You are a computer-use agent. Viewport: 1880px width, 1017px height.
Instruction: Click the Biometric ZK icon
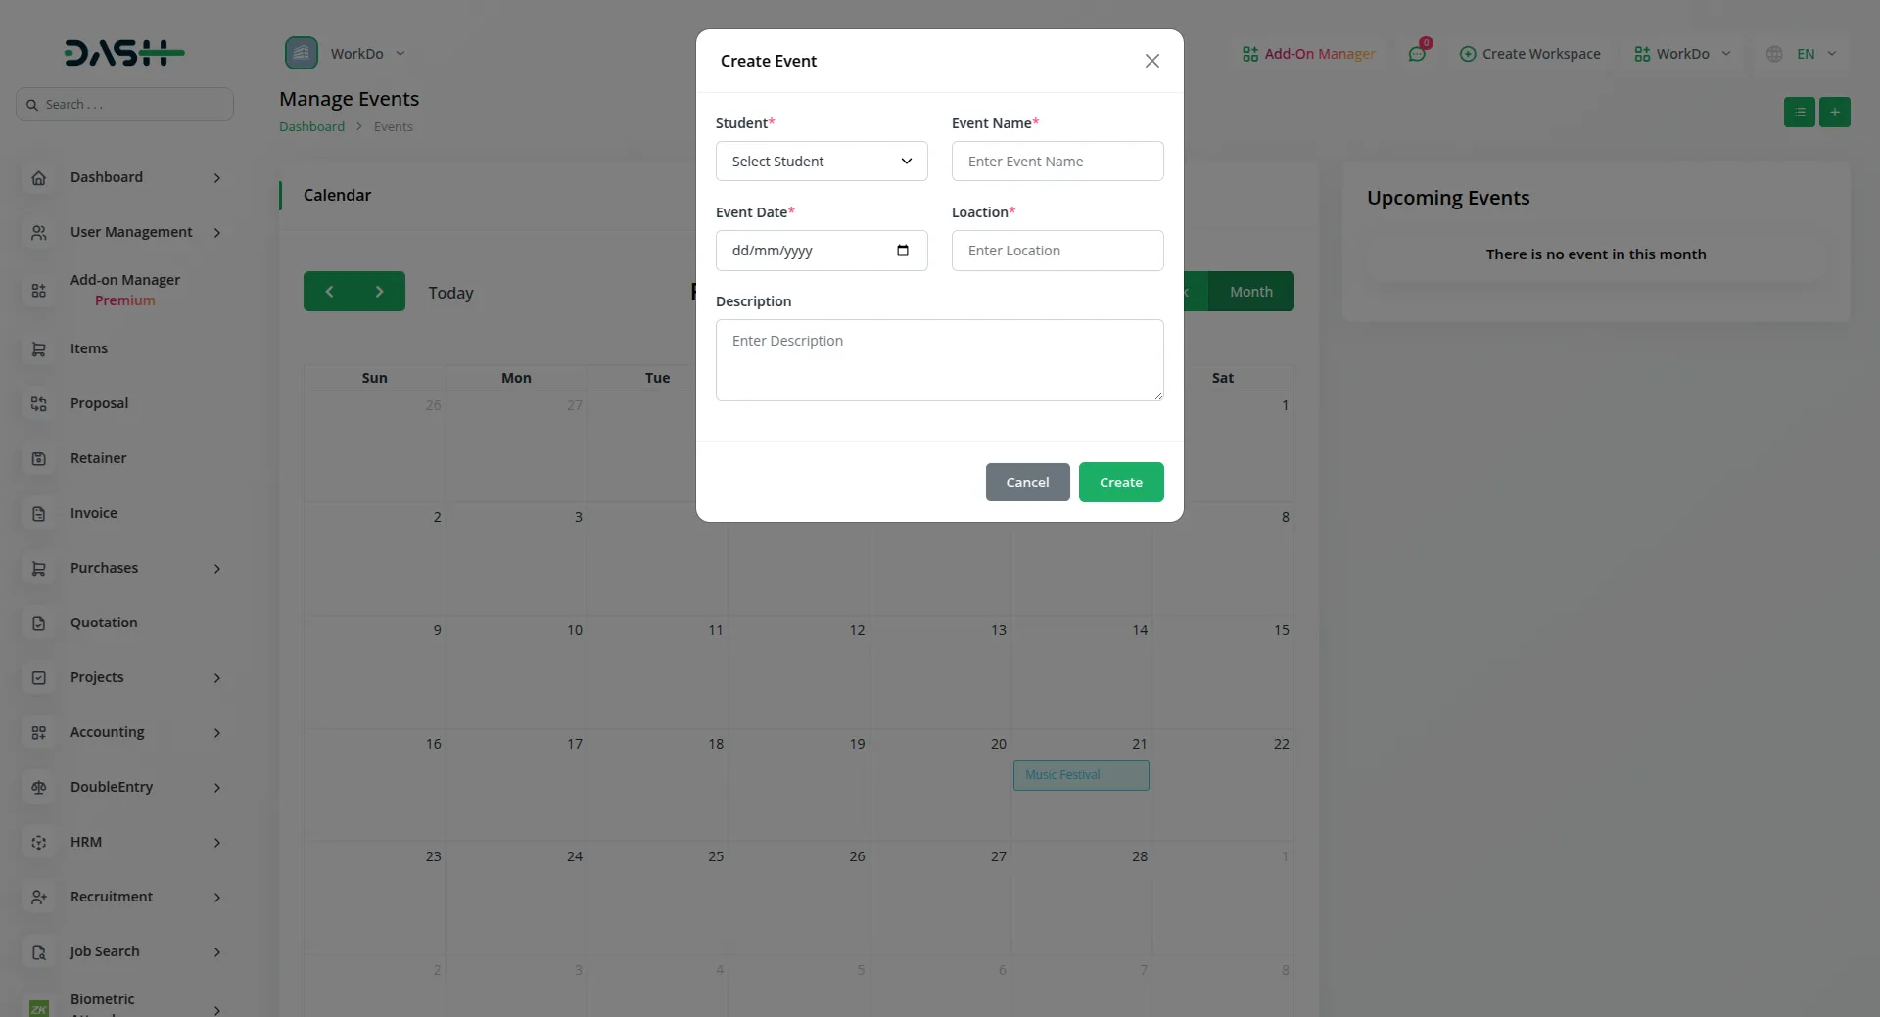click(x=39, y=1008)
